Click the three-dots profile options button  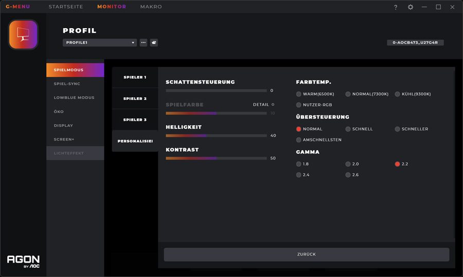click(x=144, y=43)
